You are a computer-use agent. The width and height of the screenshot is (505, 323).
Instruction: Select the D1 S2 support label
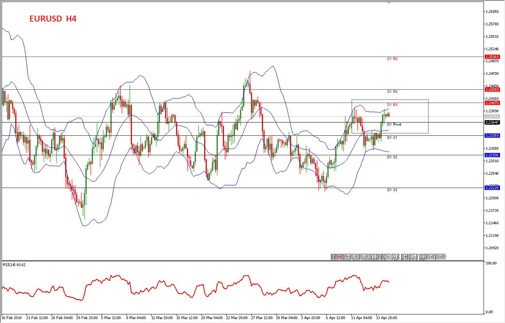(x=392, y=157)
